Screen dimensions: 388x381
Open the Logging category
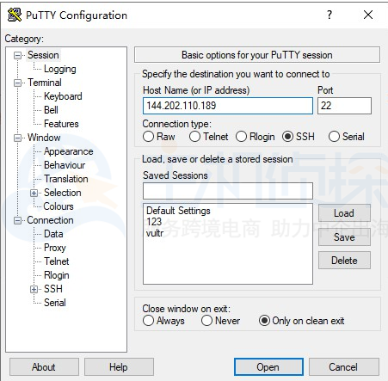pyautogui.click(x=60, y=69)
